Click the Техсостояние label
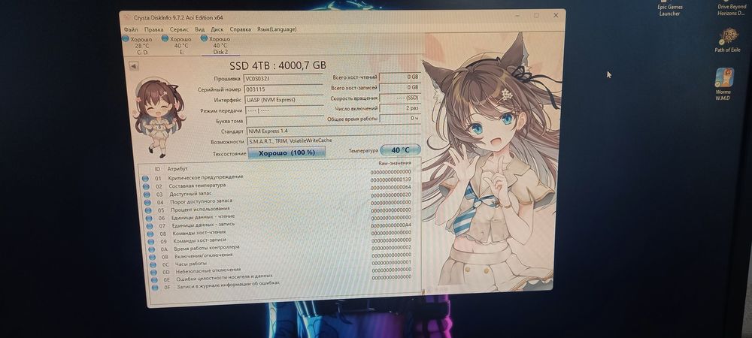Image resolution: width=752 pixels, height=338 pixels. (229, 154)
